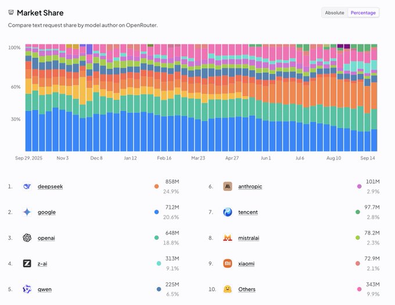The image size is (395, 305).
Task: Click xiaomi salmon legend dot
Action: coord(357,263)
